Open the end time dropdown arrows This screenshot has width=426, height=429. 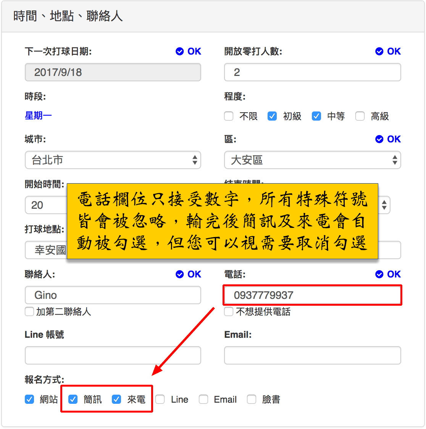[384, 205]
